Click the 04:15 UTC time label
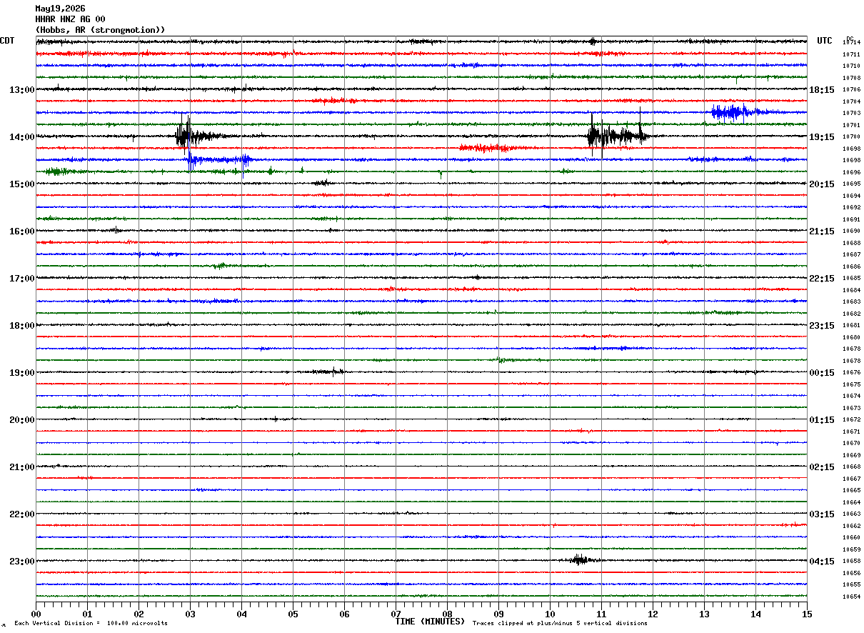 click(x=822, y=562)
